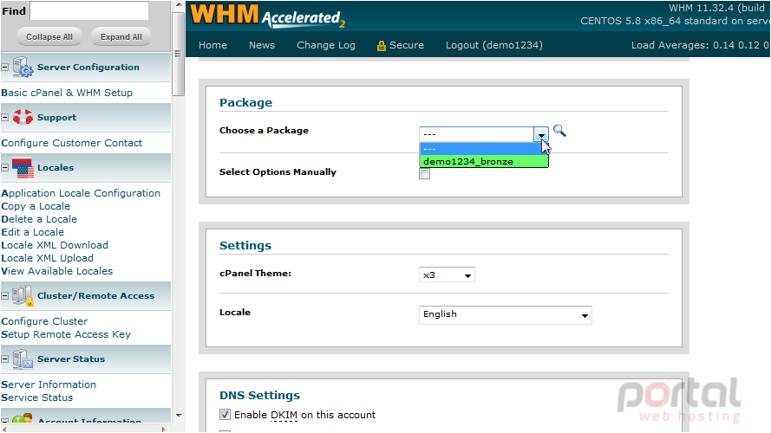
Task: Collapse the Cluster/Remote Access section
Action: coord(5,295)
